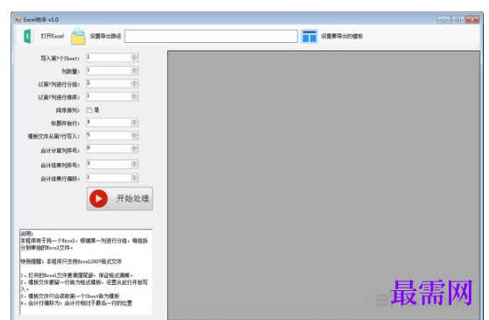Close the Excel助手 window
Screen dimensions: 489x320
[472, 19]
